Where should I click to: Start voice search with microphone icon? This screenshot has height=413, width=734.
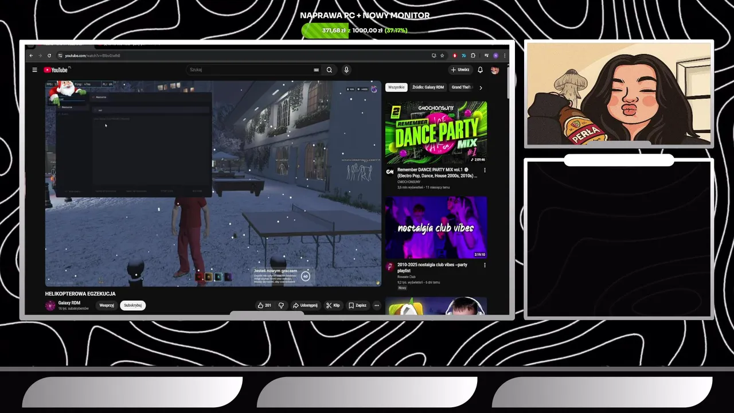click(346, 70)
